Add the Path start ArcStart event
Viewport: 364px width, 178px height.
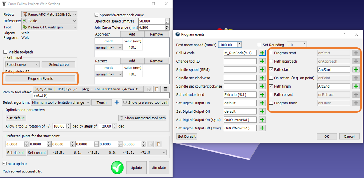point(356,70)
